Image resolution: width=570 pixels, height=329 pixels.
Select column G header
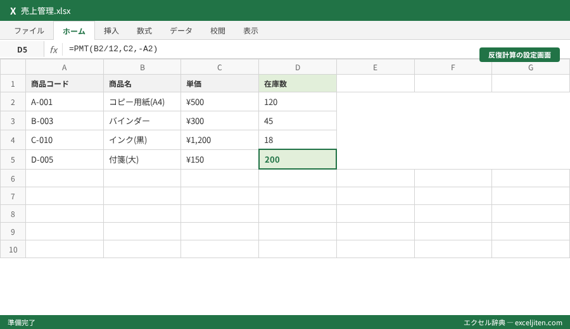531,67
